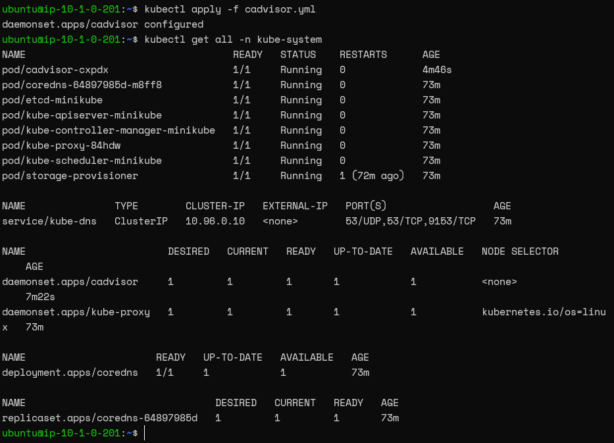The width and height of the screenshot is (614, 443).
Task: Select pod/kube-controller-manager-minikube name
Action: point(109,130)
